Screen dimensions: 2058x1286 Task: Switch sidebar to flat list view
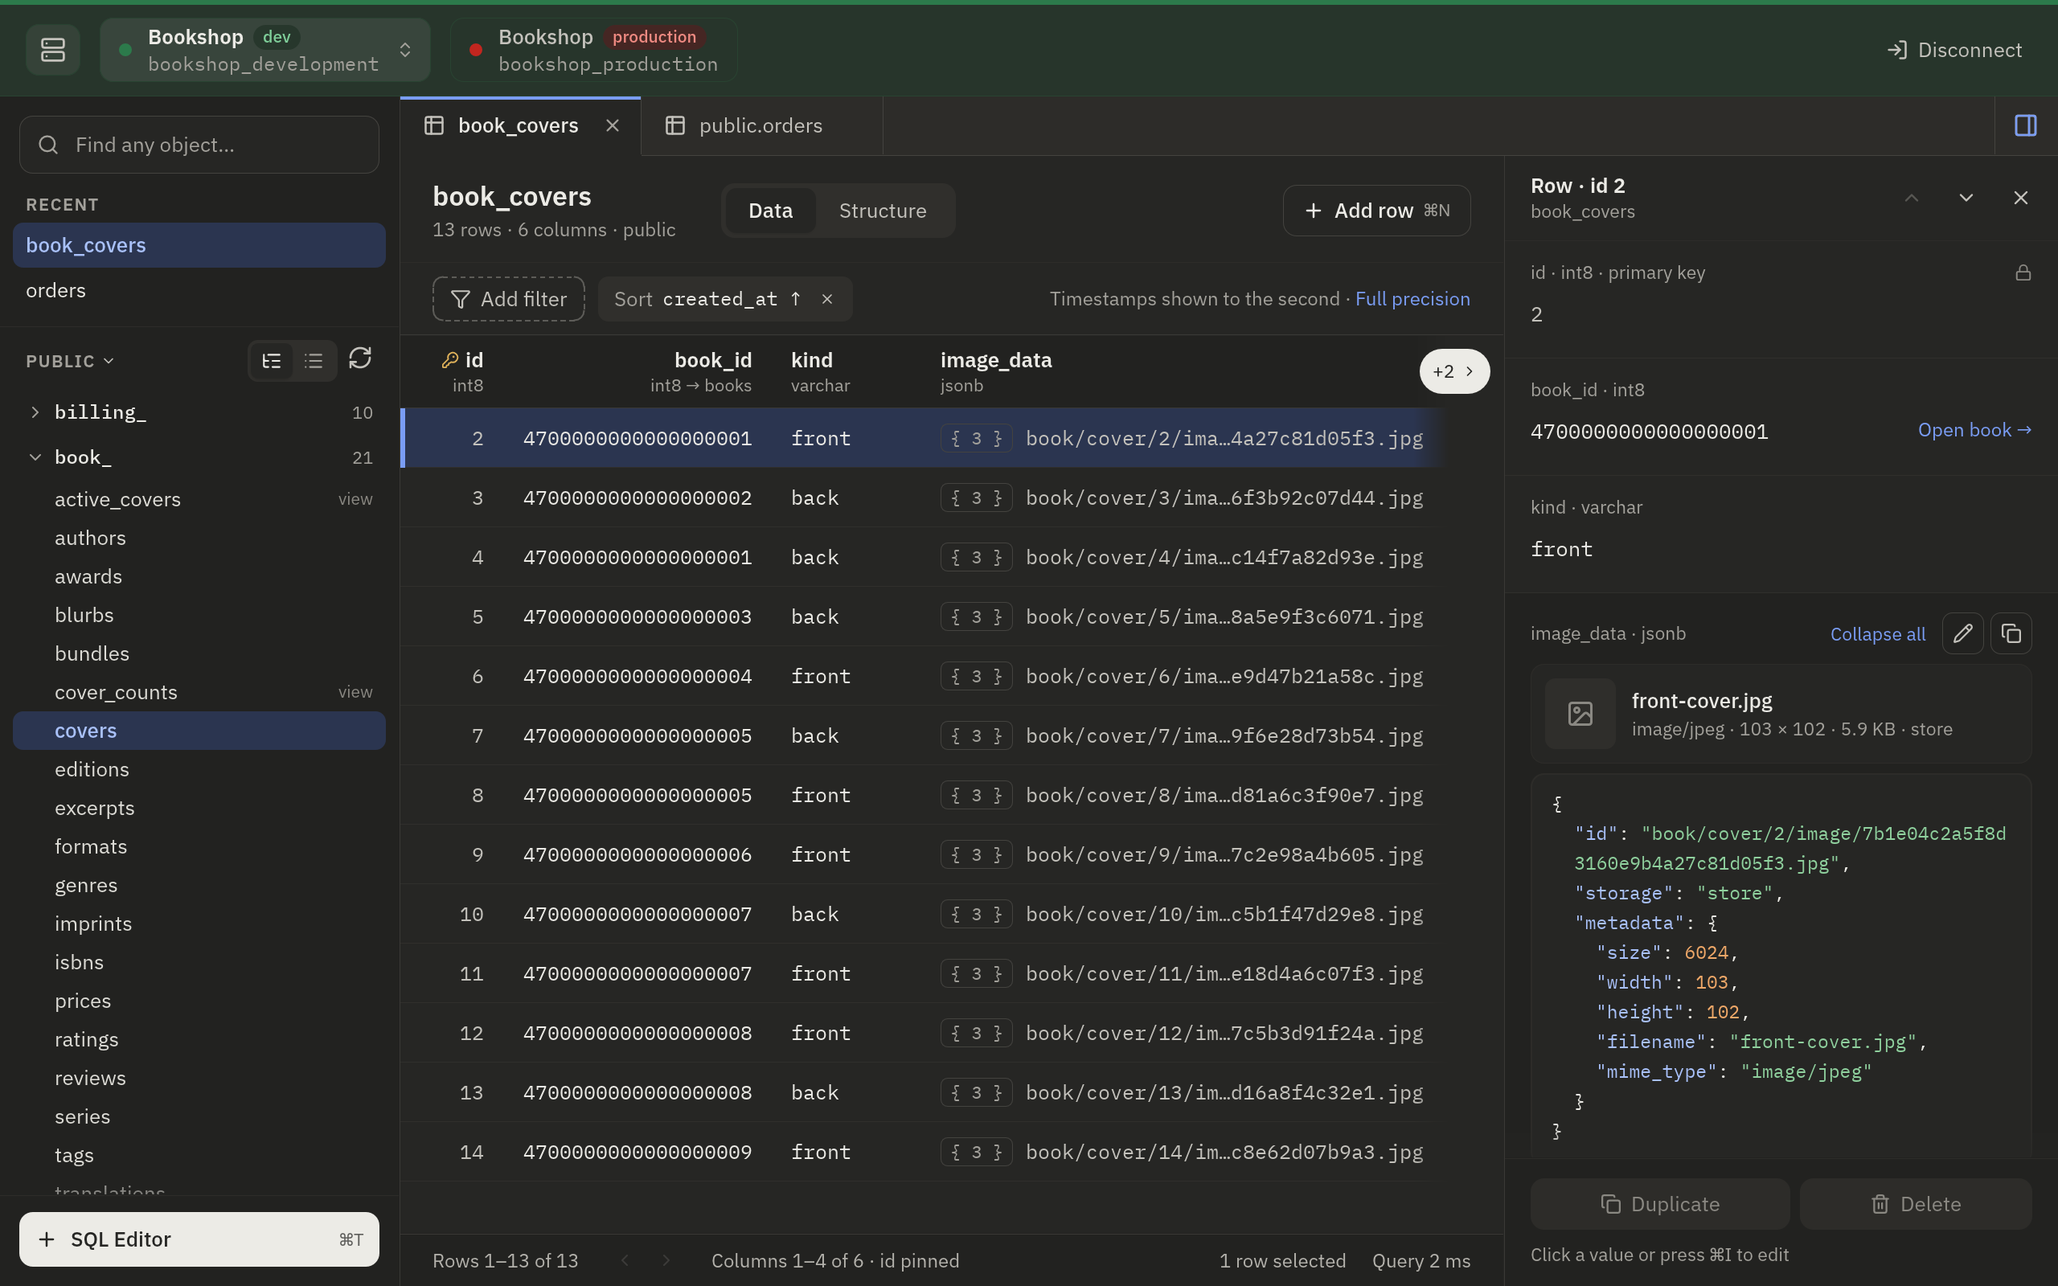tap(314, 361)
